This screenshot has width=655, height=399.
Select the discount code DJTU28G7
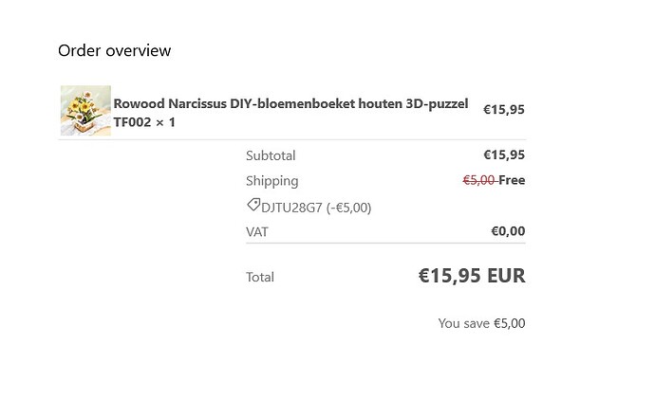click(x=291, y=207)
